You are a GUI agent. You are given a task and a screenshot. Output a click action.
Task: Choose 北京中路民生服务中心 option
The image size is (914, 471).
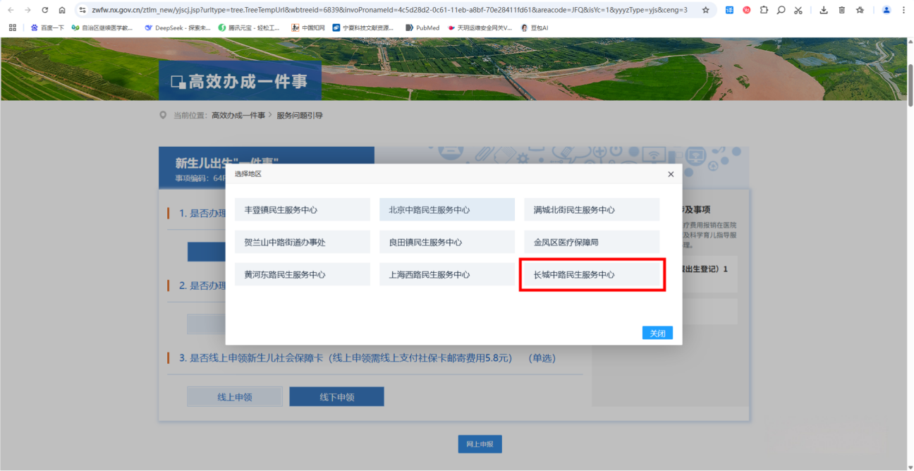pos(447,209)
